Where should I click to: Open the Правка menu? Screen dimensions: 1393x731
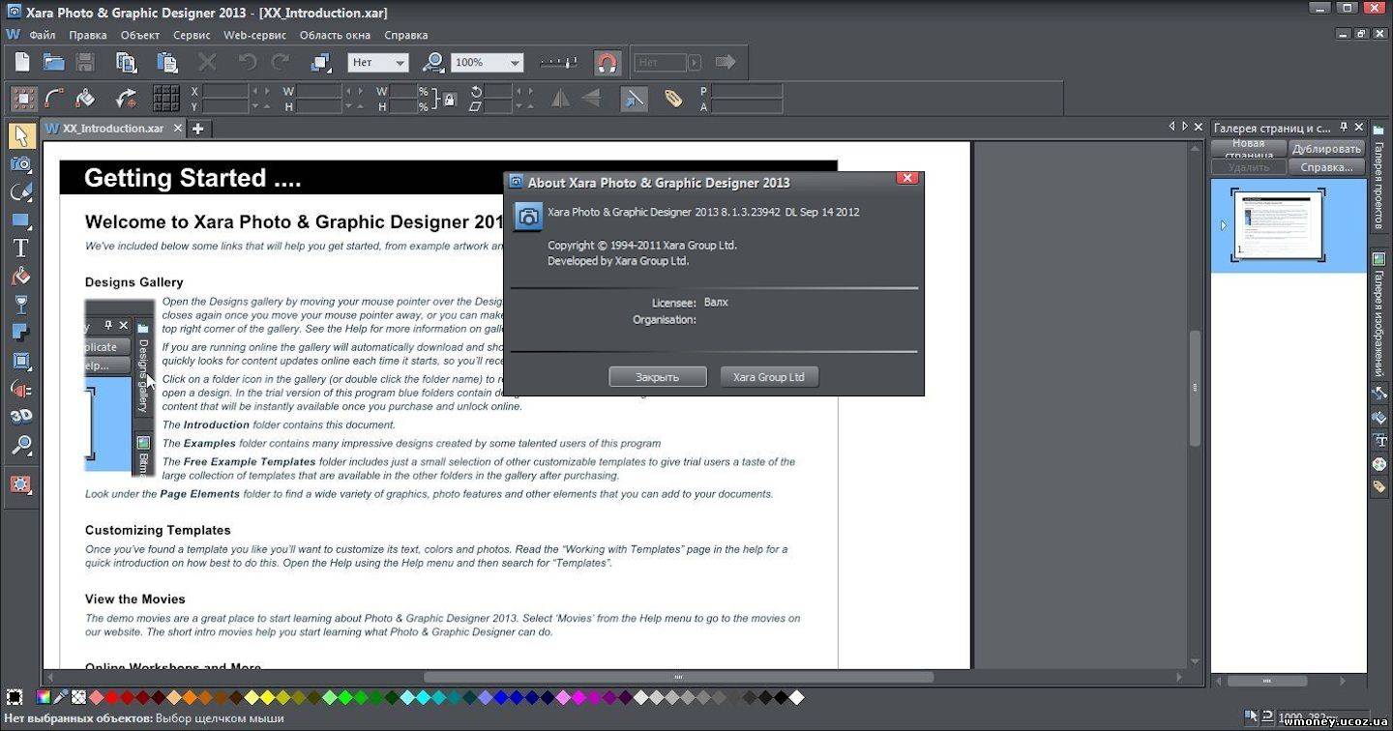88,35
